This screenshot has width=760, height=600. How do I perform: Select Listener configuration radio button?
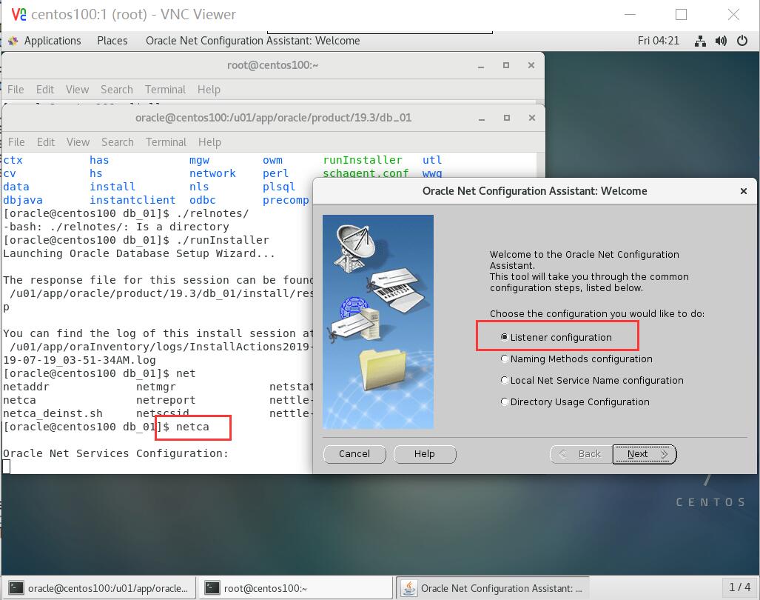(505, 337)
